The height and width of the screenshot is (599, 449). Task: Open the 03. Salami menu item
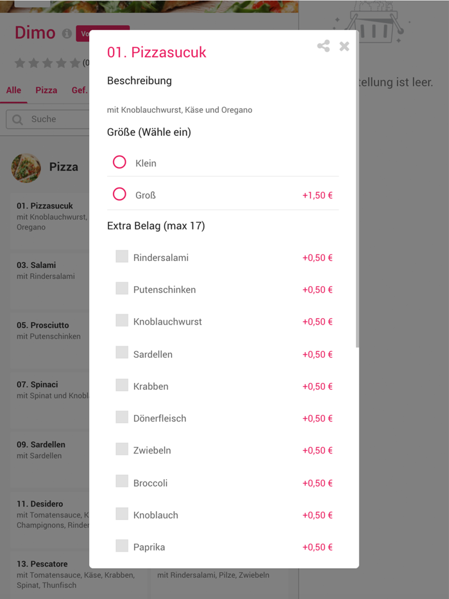(x=48, y=271)
